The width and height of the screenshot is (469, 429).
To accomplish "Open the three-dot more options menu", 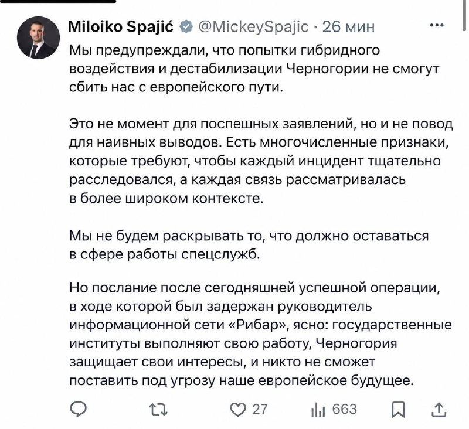I will coord(437,25).
